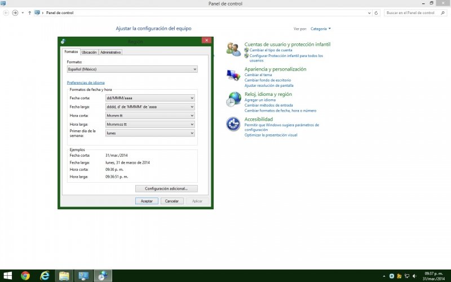Click the volume speaker tray icon
The height and width of the screenshot is (282, 451).
tap(414, 276)
